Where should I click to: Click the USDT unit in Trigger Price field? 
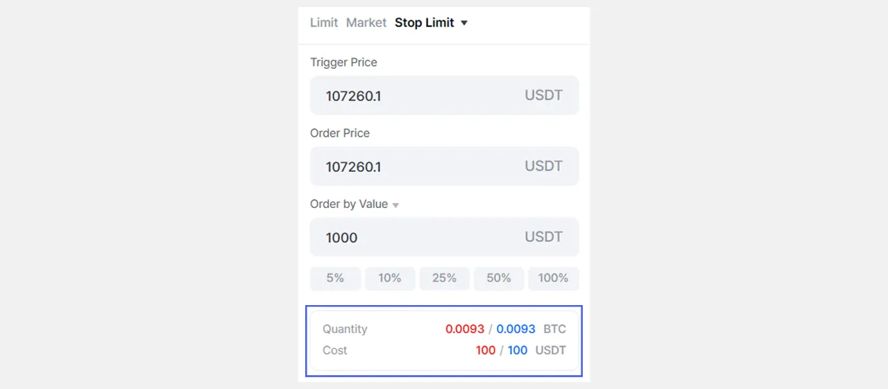[x=543, y=96]
